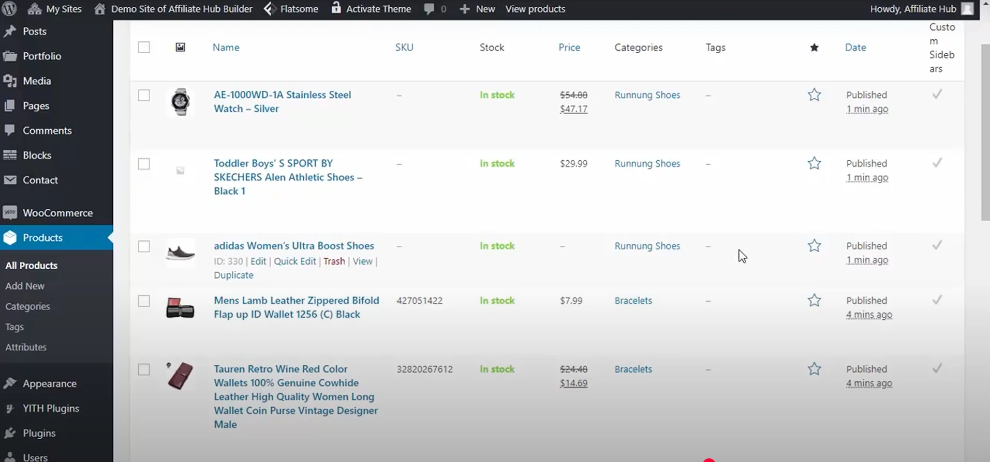Sort products by Price column
The width and height of the screenshot is (990, 462).
(569, 47)
